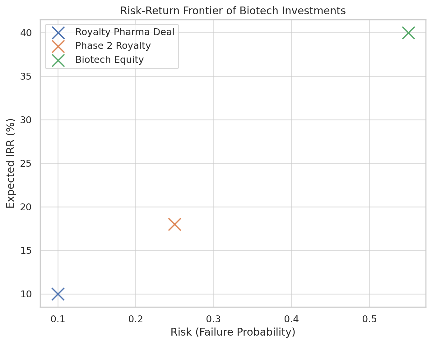Click the orange X icon in legend
The height and width of the screenshot is (344, 432).
tap(58, 46)
